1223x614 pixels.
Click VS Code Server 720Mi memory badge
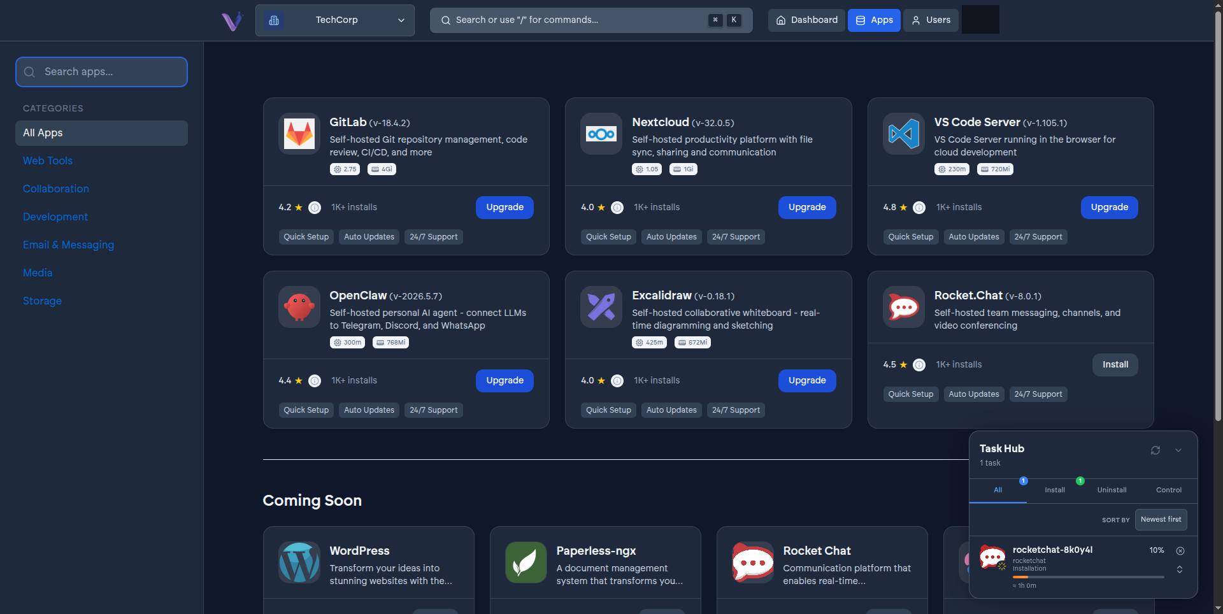tap(996, 169)
